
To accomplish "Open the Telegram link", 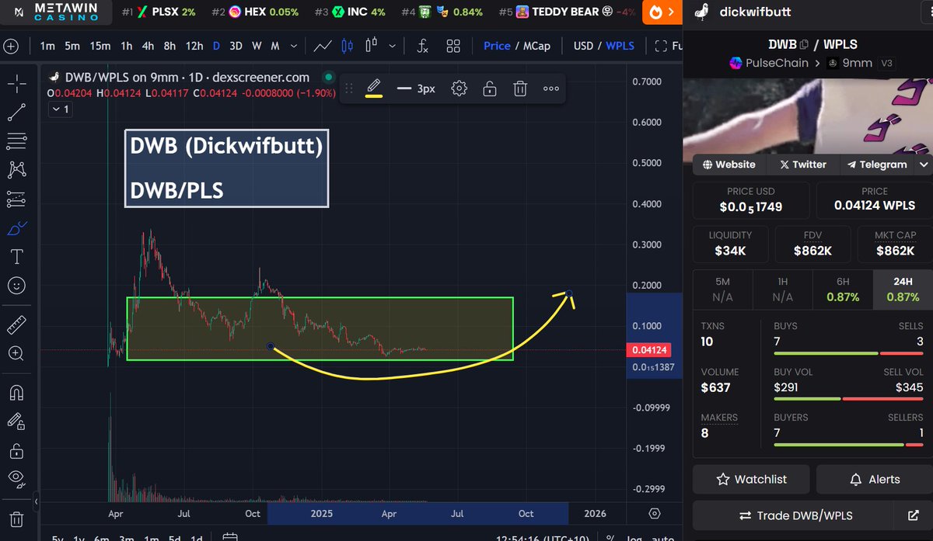I will click(x=877, y=165).
